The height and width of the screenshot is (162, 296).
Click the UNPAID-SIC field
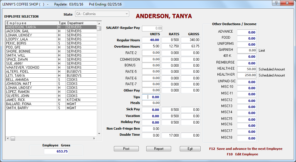(x=247, y=82)
